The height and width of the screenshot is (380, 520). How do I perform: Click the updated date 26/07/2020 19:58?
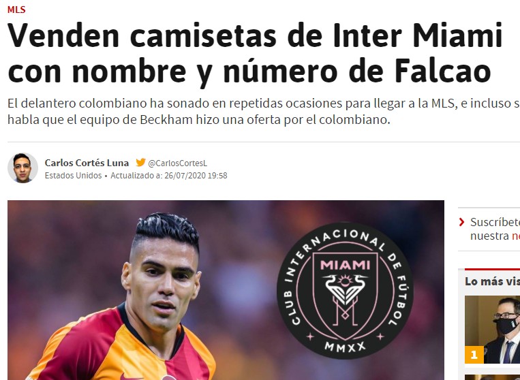click(x=196, y=175)
